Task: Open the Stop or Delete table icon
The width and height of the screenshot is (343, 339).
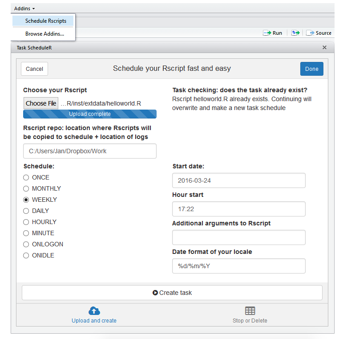Action: tap(250, 311)
